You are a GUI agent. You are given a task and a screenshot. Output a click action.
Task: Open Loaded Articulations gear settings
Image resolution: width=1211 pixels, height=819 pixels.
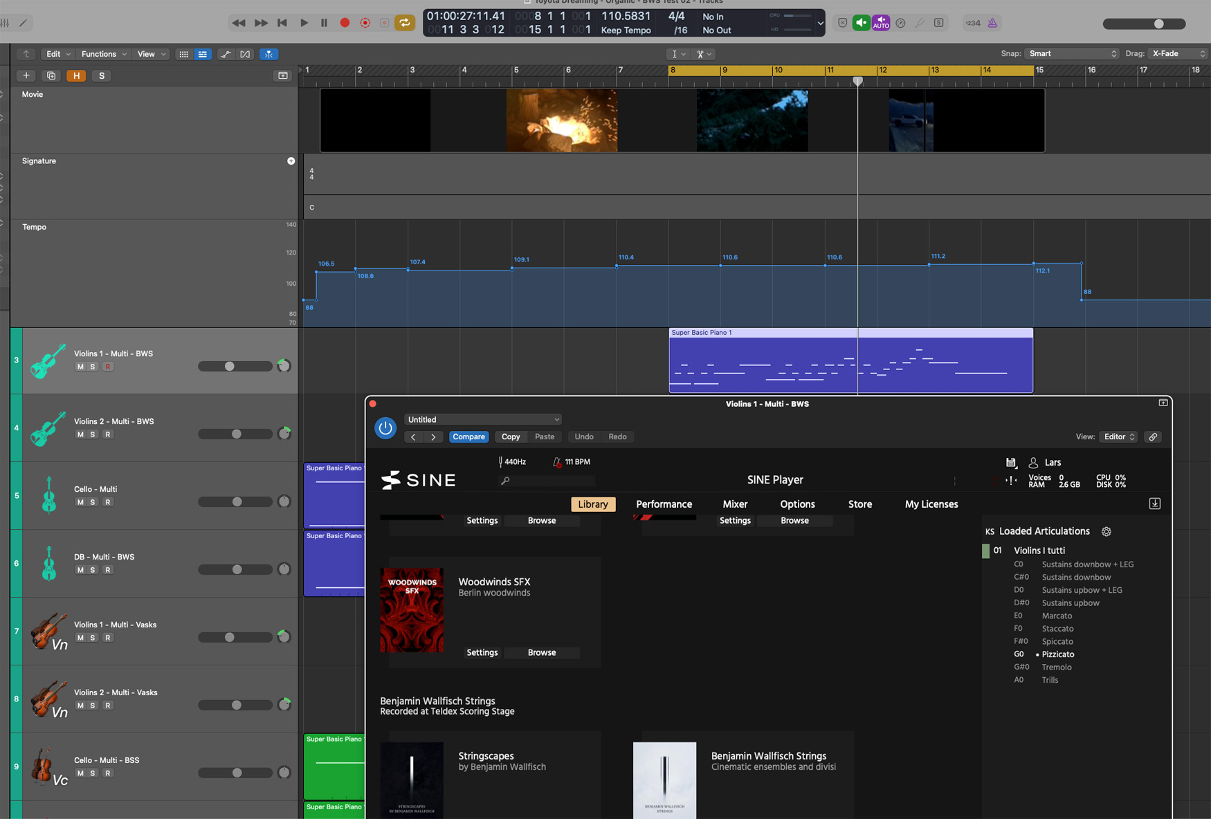click(x=1107, y=532)
